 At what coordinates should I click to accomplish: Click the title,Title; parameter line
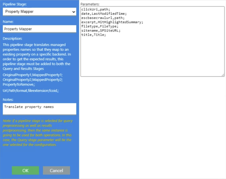[x=94, y=35]
